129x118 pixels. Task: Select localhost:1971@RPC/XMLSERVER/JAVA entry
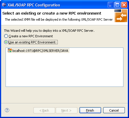40,51
